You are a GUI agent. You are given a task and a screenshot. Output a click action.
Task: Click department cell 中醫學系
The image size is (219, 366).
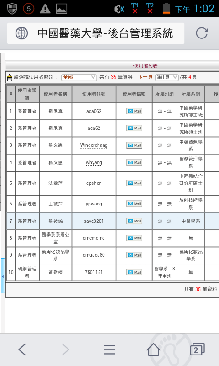click(191, 221)
